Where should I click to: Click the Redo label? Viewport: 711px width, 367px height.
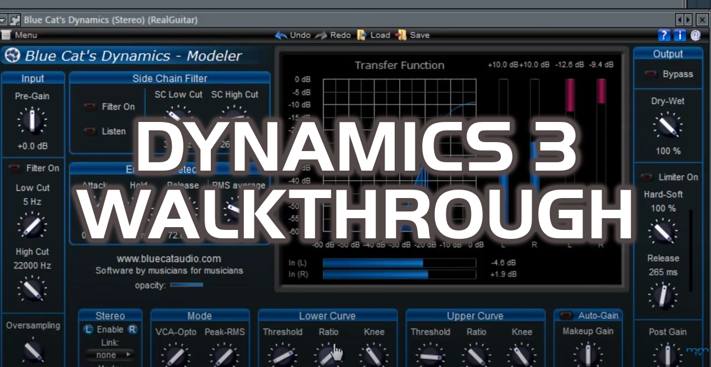click(340, 35)
